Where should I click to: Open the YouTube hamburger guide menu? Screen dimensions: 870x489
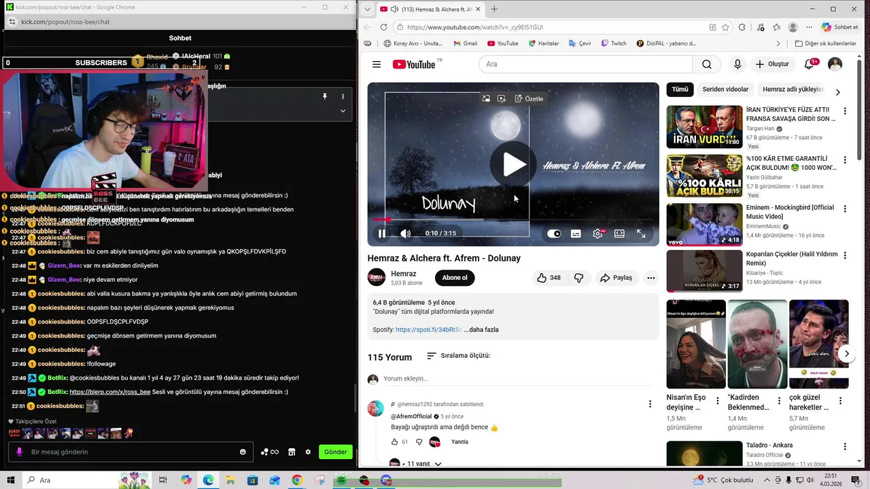pyautogui.click(x=377, y=65)
